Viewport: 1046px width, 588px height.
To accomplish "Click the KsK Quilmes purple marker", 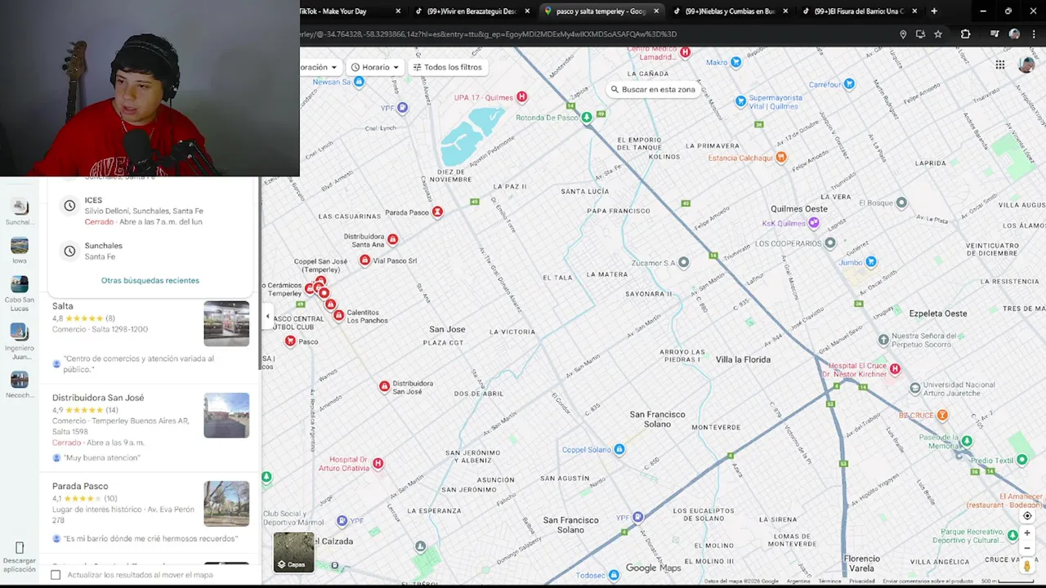I will pyautogui.click(x=814, y=223).
